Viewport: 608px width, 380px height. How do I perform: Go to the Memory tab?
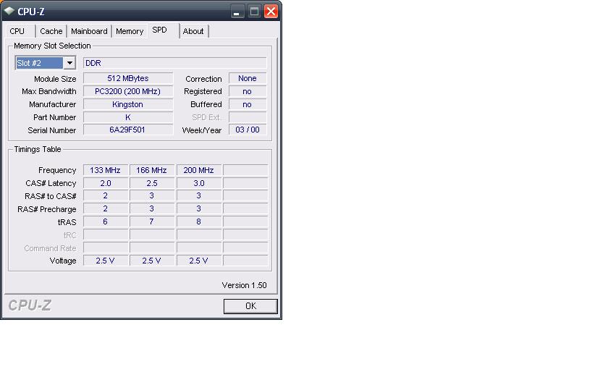click(130, 31)
